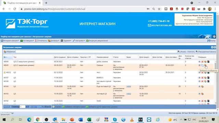The height and width of the screenshot is (123, 219).
Task: Open the Windows Start menu
Action: pos(4,120)
